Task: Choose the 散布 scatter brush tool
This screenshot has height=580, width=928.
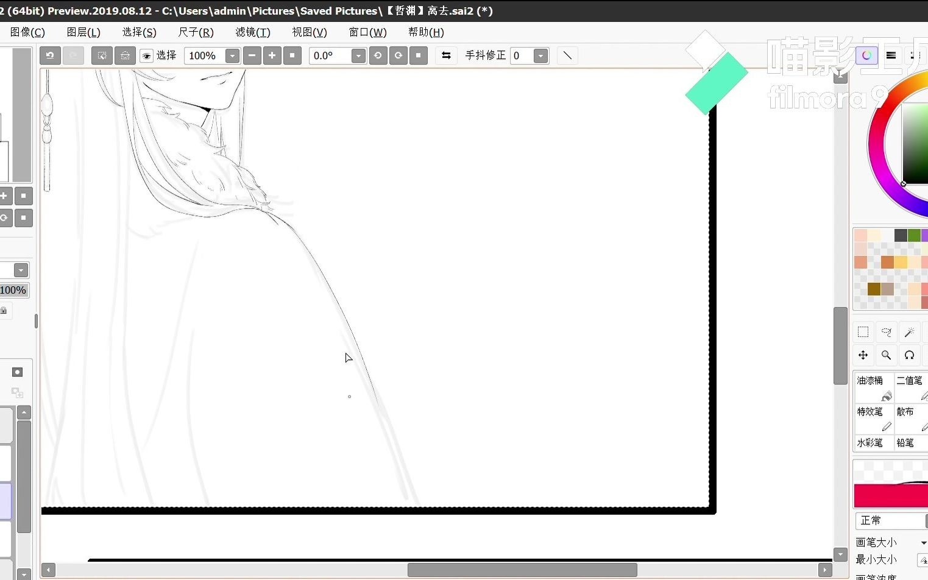Action: [912, 419]
